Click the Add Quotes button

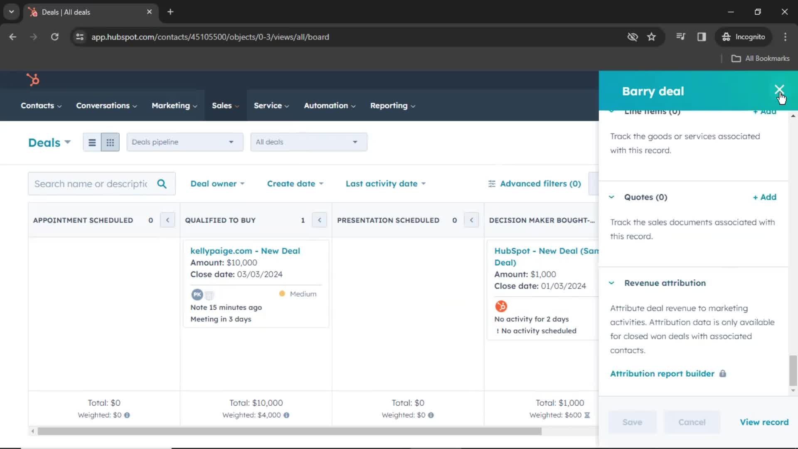click(765, 197)
